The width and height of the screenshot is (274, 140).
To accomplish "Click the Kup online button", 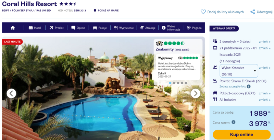I will [x=241, y=135].
